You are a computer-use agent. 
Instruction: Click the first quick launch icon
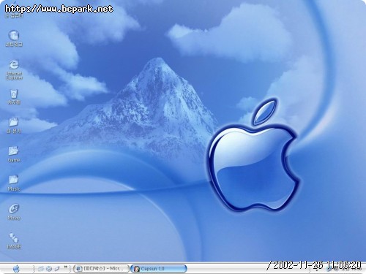pos(41,269)
